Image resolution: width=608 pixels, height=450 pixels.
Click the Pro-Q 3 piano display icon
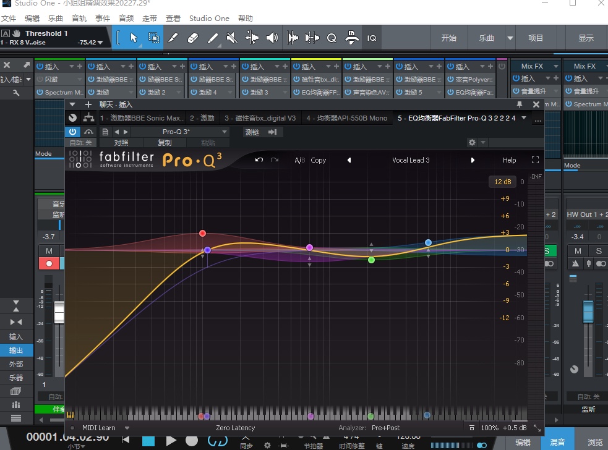(70, 415)
